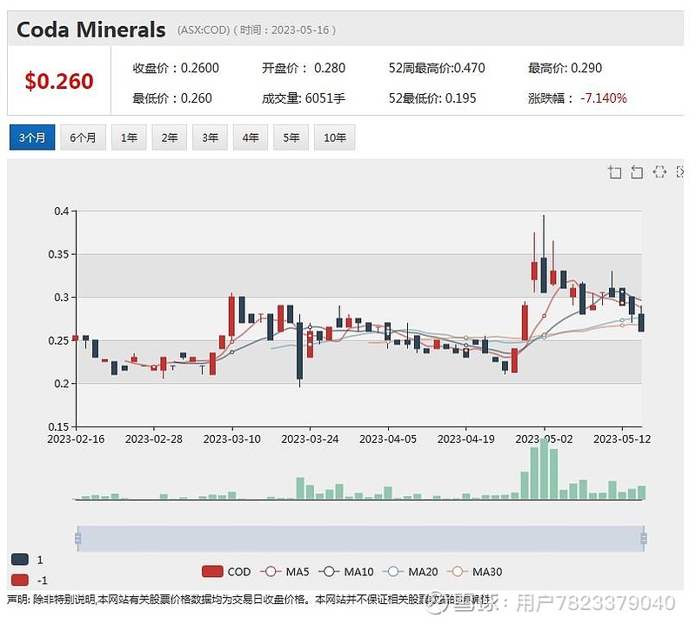Viewport: 696px width, 624px height.
Task: Click the red COD color swatch in legend
Action: pos(212,571)
